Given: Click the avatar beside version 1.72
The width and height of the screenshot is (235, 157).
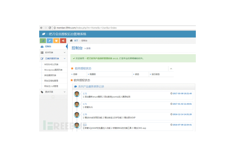Looking at the screenshot, I should tap(77, 94).
